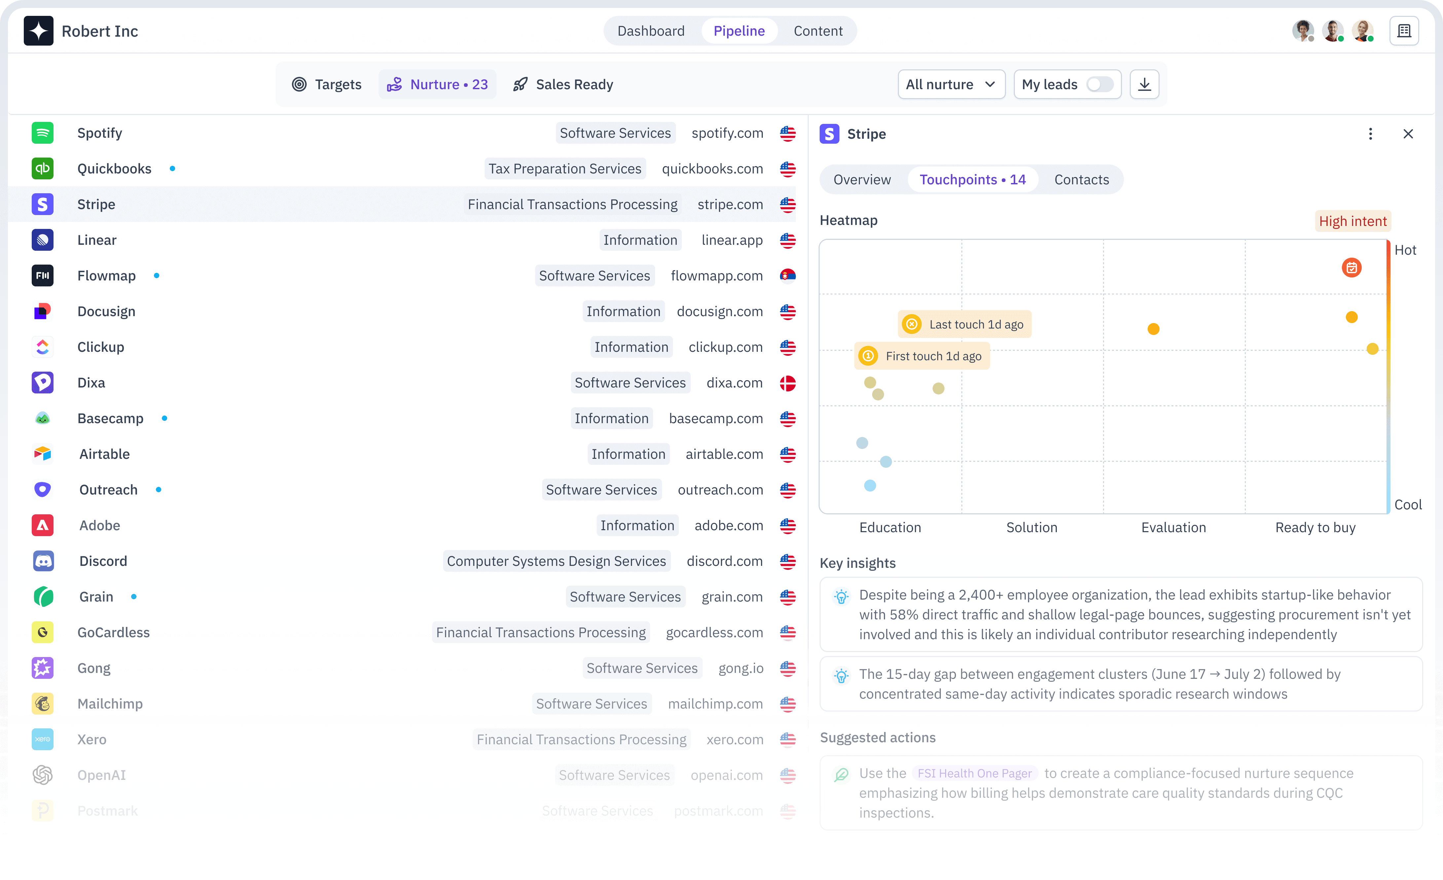Click the Linear logo icon

pos(42,240)
